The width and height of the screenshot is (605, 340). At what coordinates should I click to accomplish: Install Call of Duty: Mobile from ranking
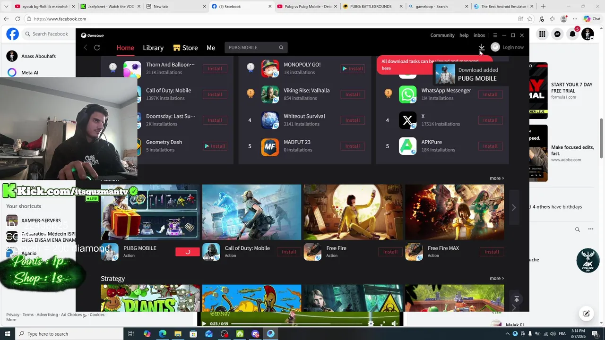(215, 94)
